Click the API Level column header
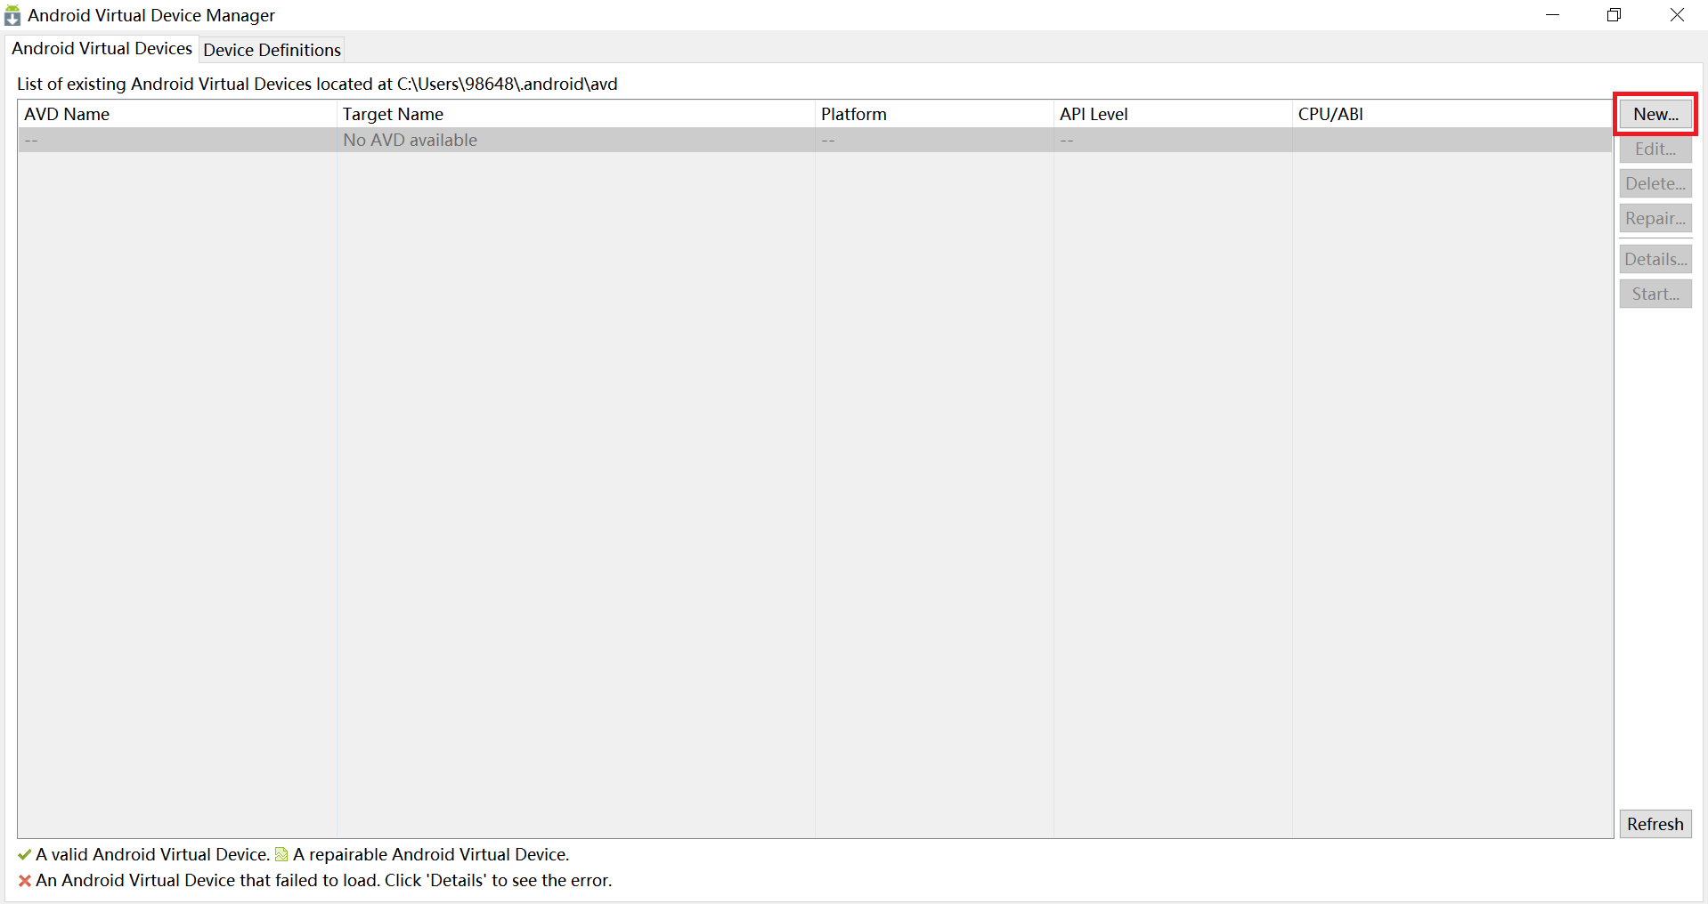Viewport: 1708px width, 904px height. (1173, 114)
